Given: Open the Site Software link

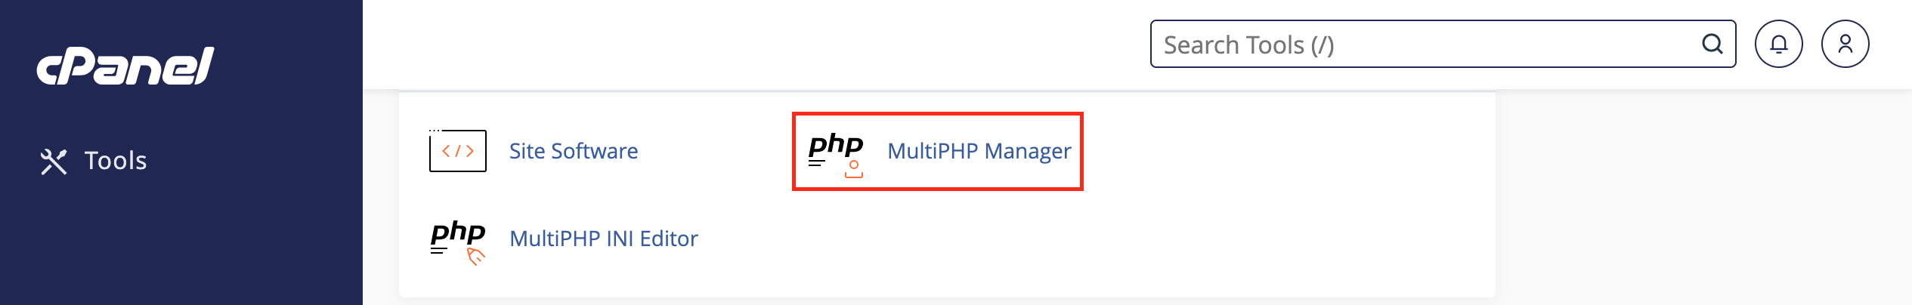Looking at the screenshot, I should pyautogui.click(x=574, y=151).
